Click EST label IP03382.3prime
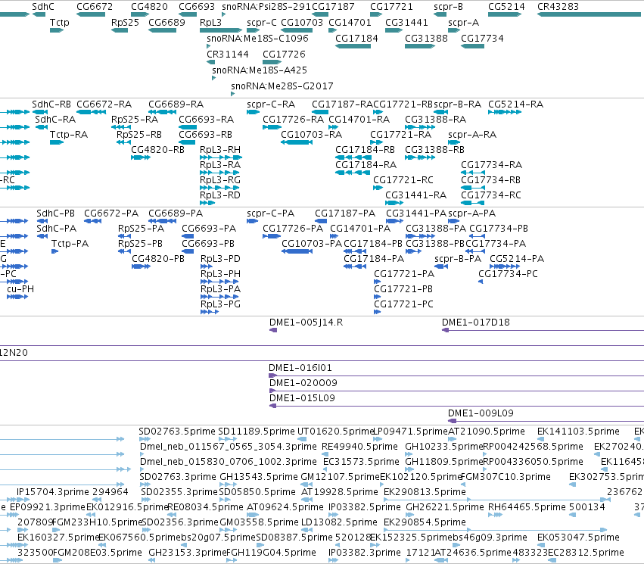The height and width of the screenshot is (564, 644). (365, 553)
